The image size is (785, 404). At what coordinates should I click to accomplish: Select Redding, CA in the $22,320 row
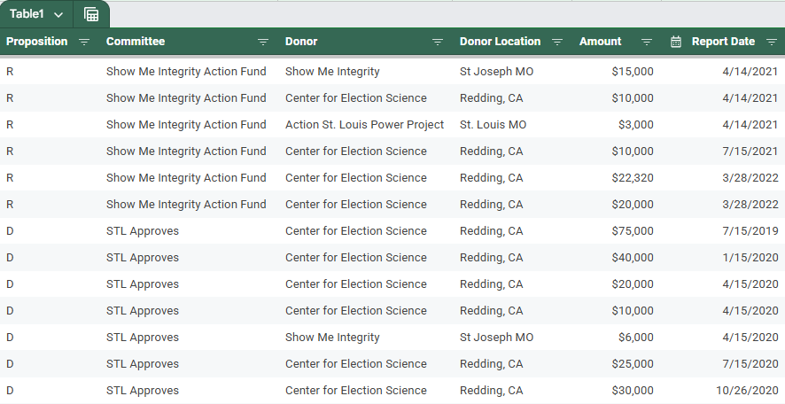[491, 178]
